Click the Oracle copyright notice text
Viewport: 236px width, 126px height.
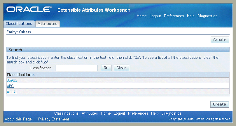200,119
